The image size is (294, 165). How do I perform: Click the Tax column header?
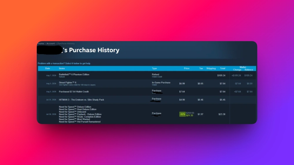coord(201,68)
